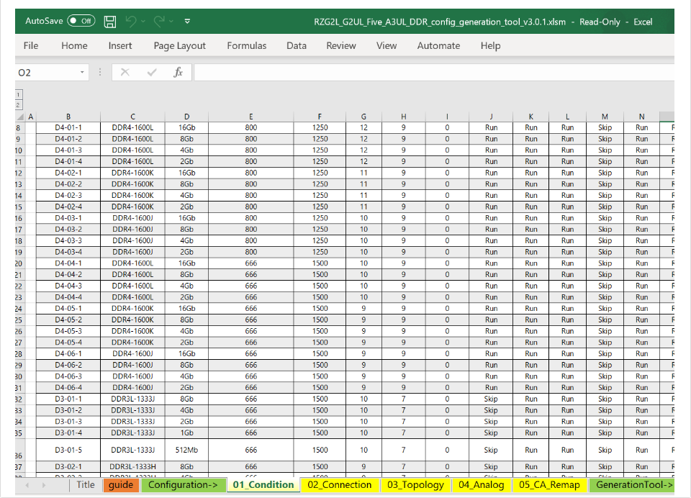The image size is (691, 498).
Task: Select column B header
Action: (x=68, y=117)
